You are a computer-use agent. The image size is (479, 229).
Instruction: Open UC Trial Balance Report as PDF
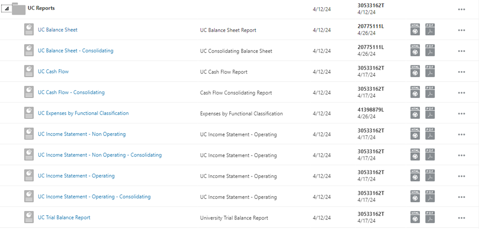point(430,218)
